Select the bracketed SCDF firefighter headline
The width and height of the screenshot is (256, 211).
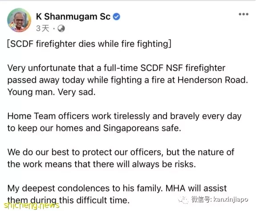pyautogui.click(x=89, y=44)
